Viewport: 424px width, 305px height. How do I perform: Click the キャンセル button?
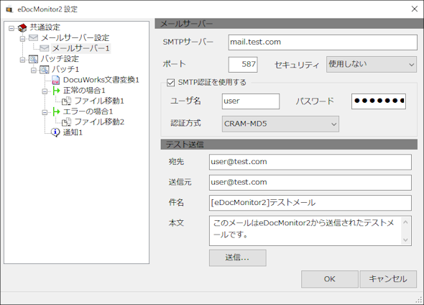[x=388, y=279]
